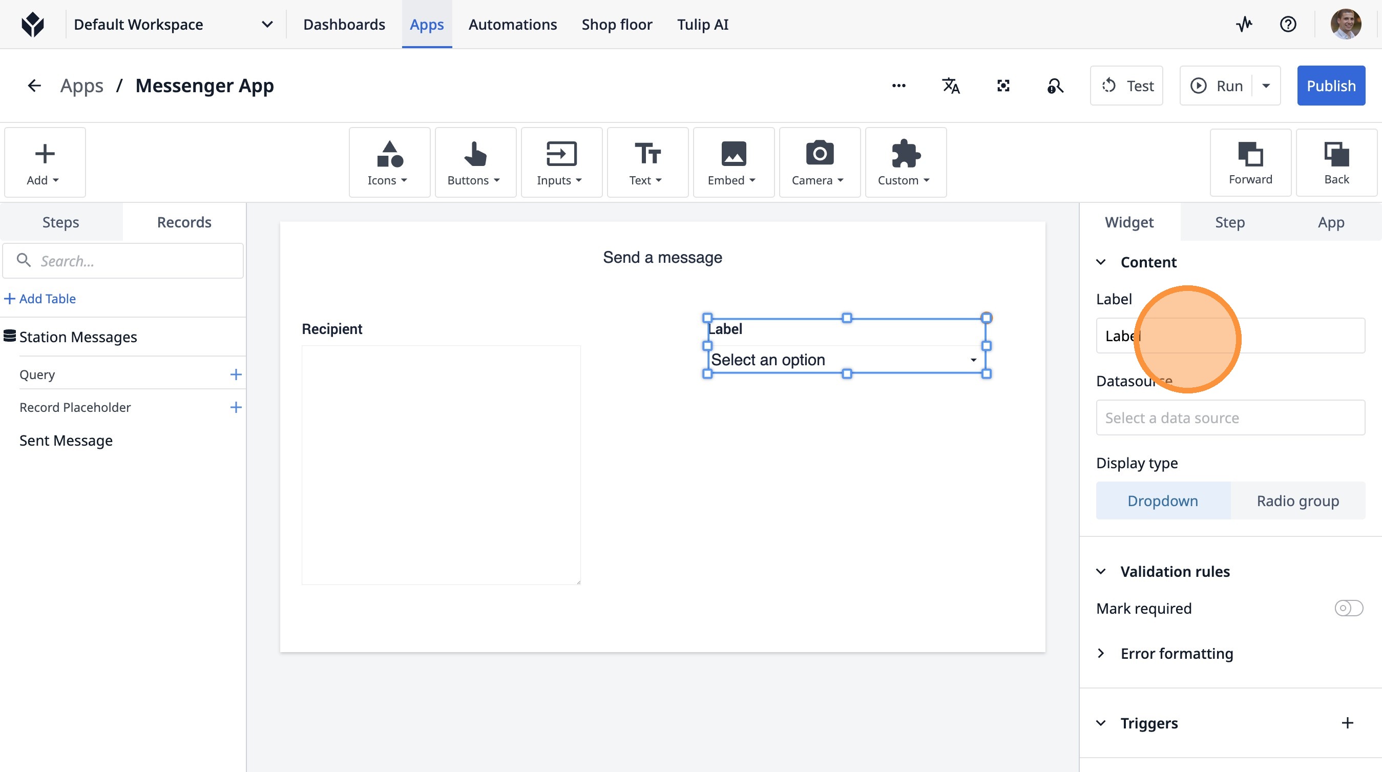Toggle the Mark required switch
1382x772 pixels.
tap(1348, 608)
